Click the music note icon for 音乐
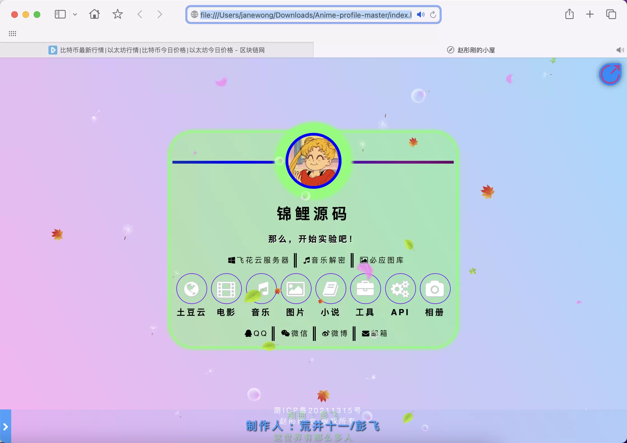The height and width of the screenshot is (443, 627). 261,289
